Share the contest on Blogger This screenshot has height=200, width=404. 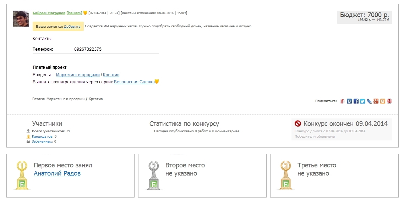[383, 101]
